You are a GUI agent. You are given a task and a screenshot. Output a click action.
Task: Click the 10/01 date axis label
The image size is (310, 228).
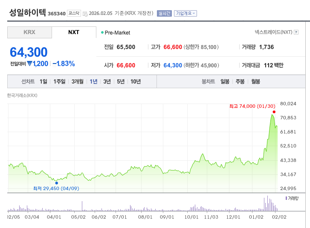(191, 217)
